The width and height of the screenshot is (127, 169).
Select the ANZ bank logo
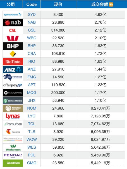13,69
